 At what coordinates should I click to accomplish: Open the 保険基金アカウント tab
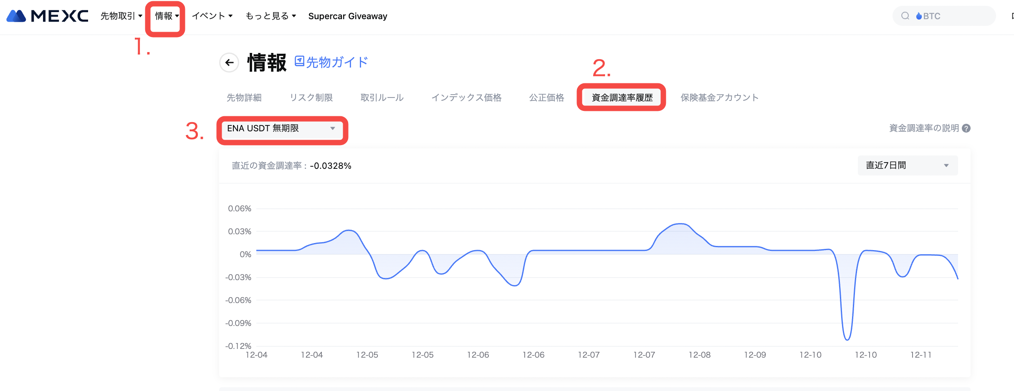pos(719,98)
